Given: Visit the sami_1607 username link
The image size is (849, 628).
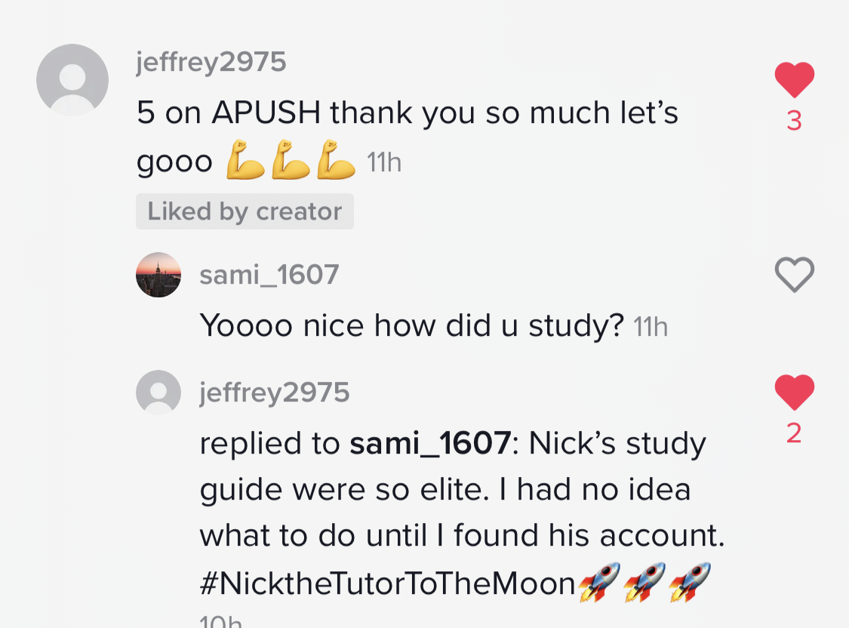Looking at the screenshot, I should pos(269,275).
